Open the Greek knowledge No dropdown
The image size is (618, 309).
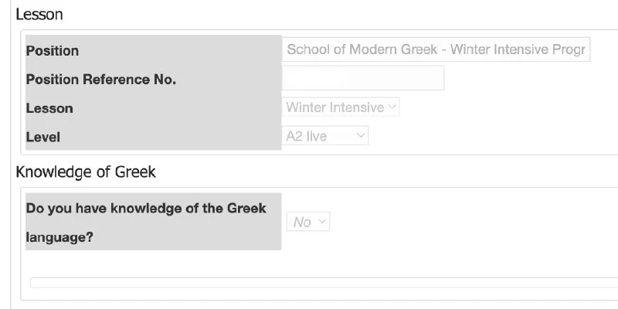pos(308,222)
